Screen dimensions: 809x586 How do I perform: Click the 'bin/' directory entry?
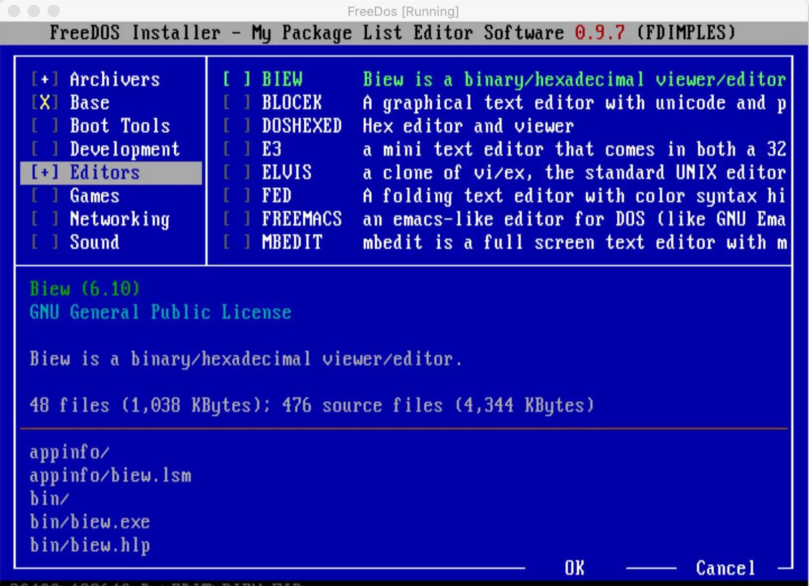50,499
